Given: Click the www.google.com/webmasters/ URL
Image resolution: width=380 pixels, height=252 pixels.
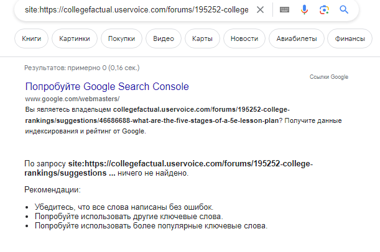Looking at the screenshot, I should pyautogui.click(x=72, y=99).
